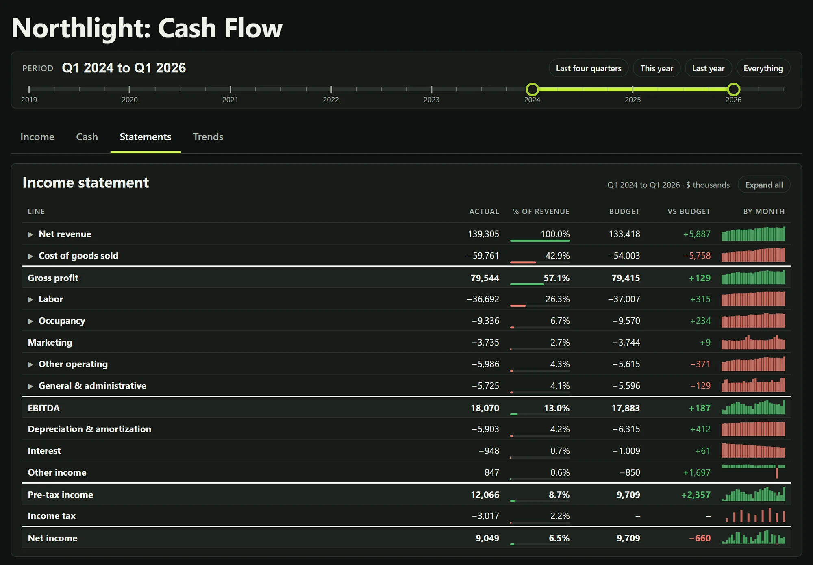This screenshot has width=813, height=565.
Task: Click the % OF REVENUE column header
Action: click(541, 212)
